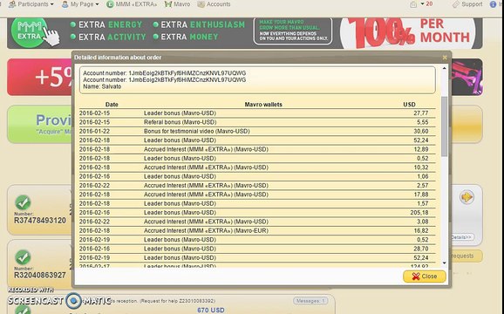
Task: Select the Bonus for testimonial video row
Action: tap(257, 131)
